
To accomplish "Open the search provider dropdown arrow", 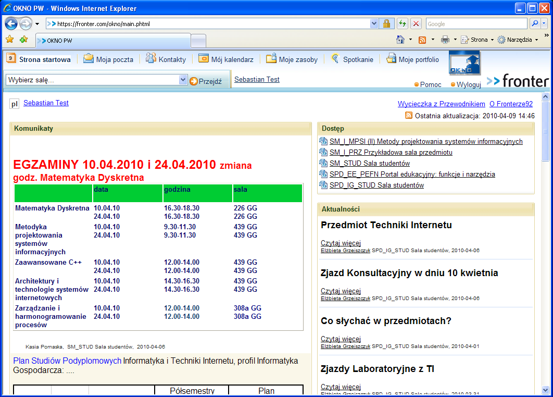I will click(x=544, y=23).
